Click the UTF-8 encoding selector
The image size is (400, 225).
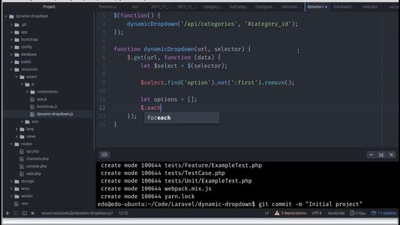click(317, 213)
